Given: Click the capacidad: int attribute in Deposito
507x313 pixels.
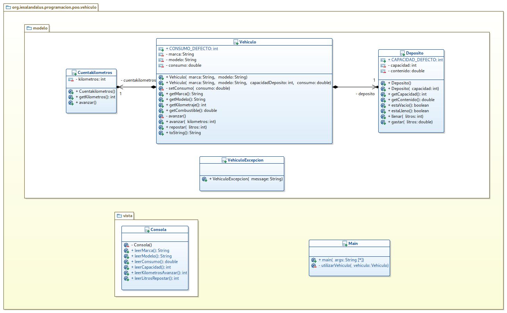Looking at the screenshot, I should [x=402, y=65].
